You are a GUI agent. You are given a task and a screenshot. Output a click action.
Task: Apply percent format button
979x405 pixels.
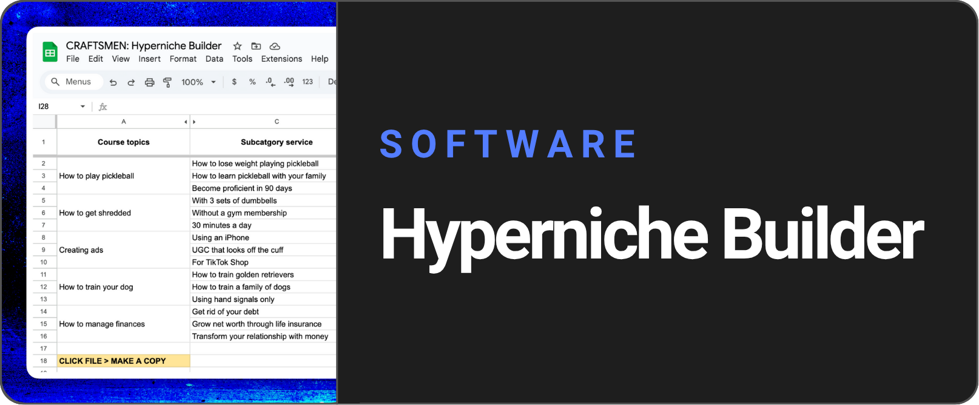252,82
